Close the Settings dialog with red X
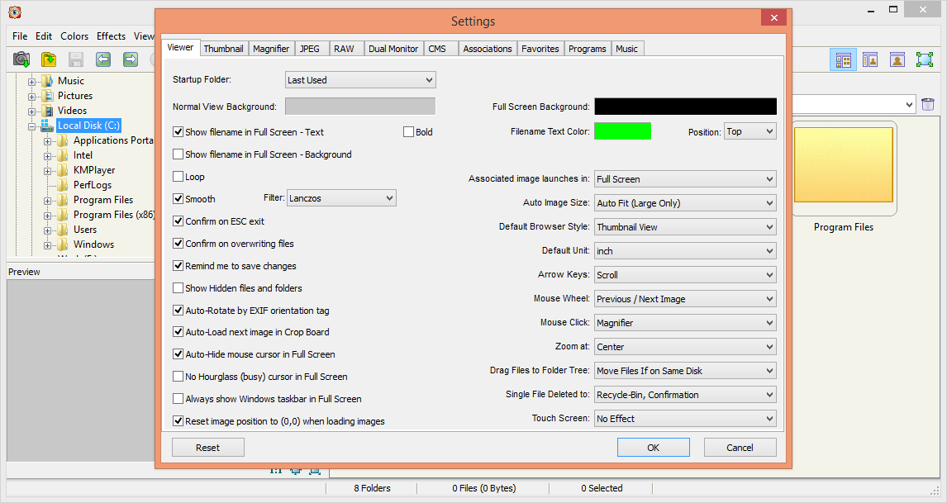Viewport: 947px width, 503px height. tap(773, 18)
